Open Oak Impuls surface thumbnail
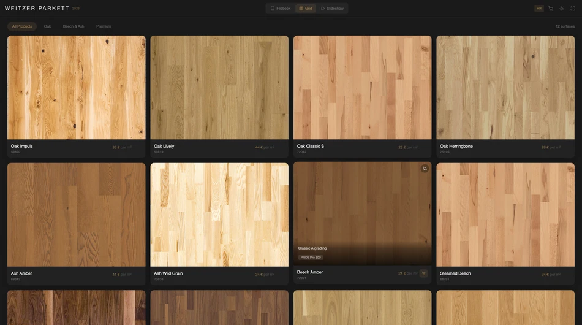Image resolution: width=582 pixels, height=325 pixels. [77, 87]
